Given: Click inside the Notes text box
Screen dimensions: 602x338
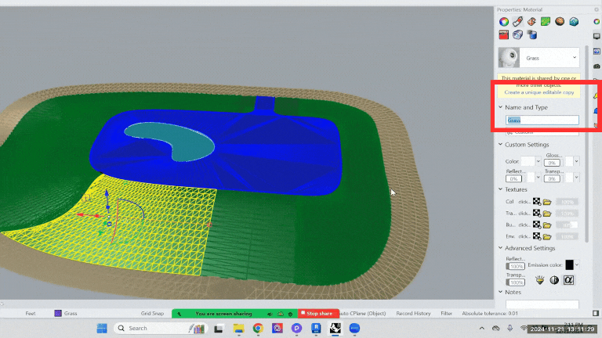Looking at the screenshot, I should tap(542, 304).
